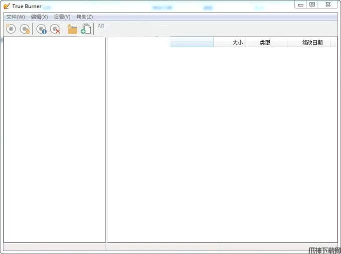The width and height of the screenshot is (341, 254).
Task: Sort by the 修改日期 column header
Action: pyautogui.click(x=309, y=42)
